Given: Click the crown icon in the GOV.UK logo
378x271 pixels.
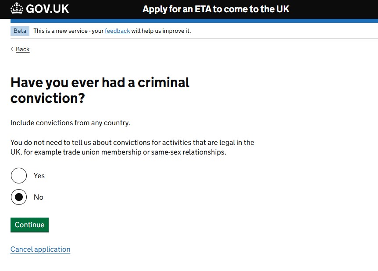Looking at the screenshot, I should coord(17,8).
